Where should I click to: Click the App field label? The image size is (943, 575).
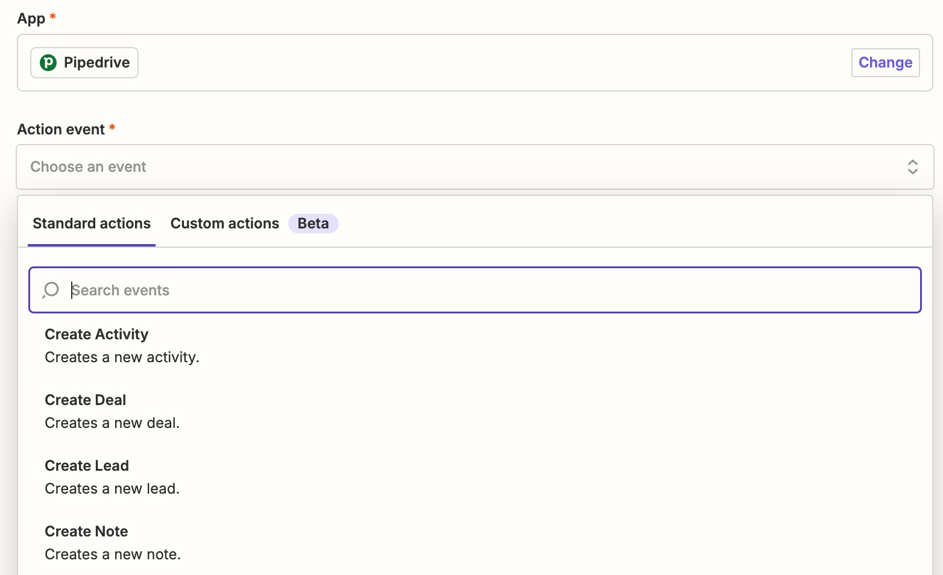31,19
